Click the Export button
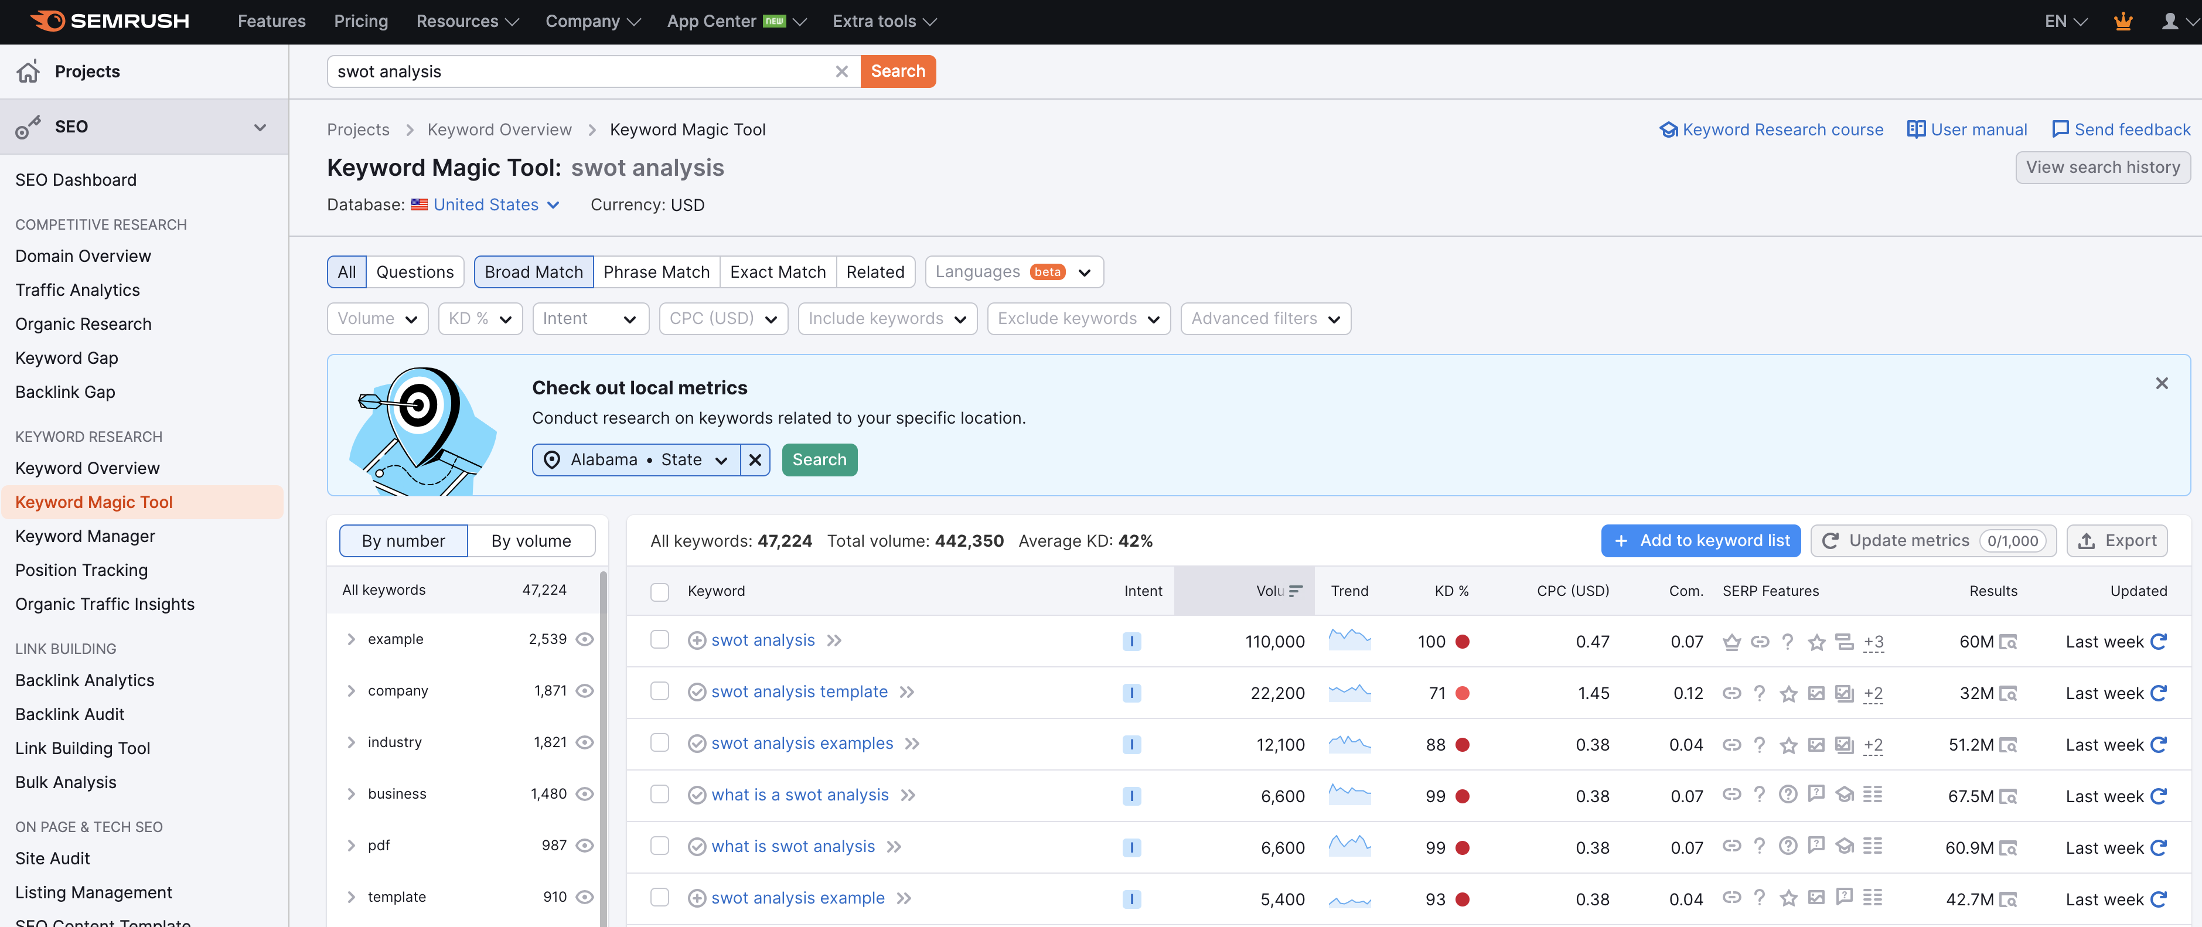This screenshot has height=927, width=2202. [2116, 541]
